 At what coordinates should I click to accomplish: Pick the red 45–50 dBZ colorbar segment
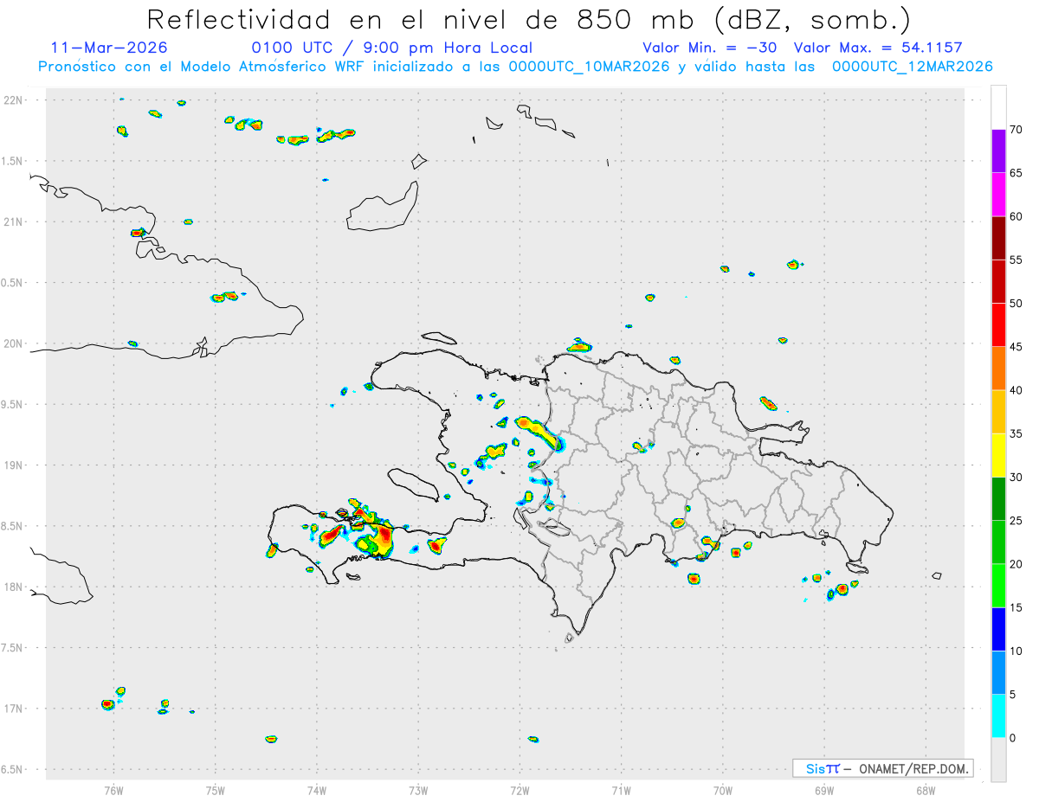click(x=998, y=325)
